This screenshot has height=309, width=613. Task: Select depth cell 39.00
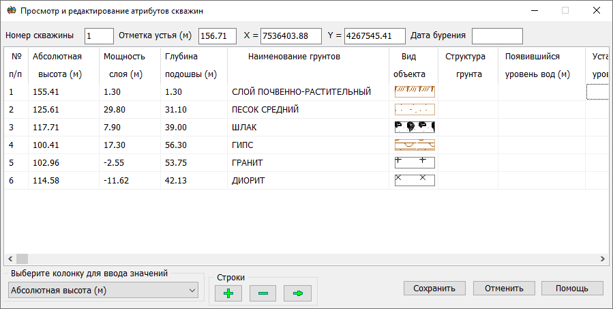pyautogui.click(x=194, y=127)
